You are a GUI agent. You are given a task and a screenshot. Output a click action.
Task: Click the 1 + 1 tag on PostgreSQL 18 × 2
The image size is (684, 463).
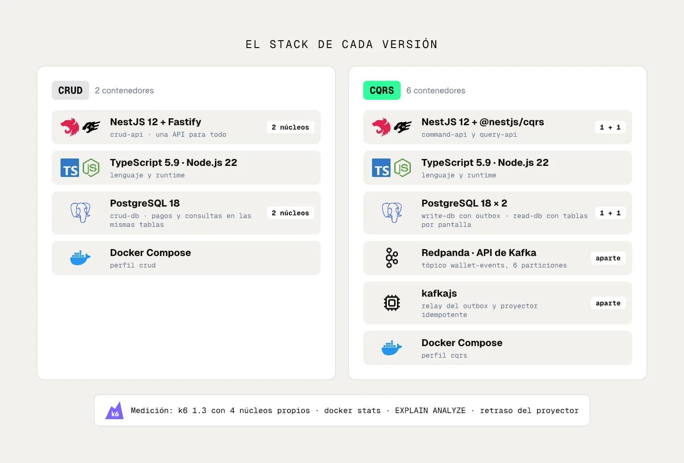click(x=610, y=213)
